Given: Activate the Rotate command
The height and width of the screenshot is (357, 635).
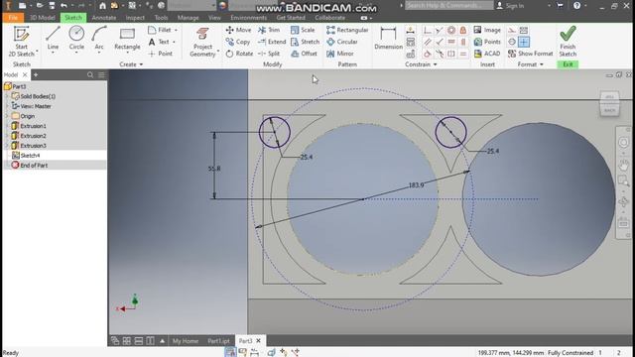Looking at the screenshot, I should [239, 54].
